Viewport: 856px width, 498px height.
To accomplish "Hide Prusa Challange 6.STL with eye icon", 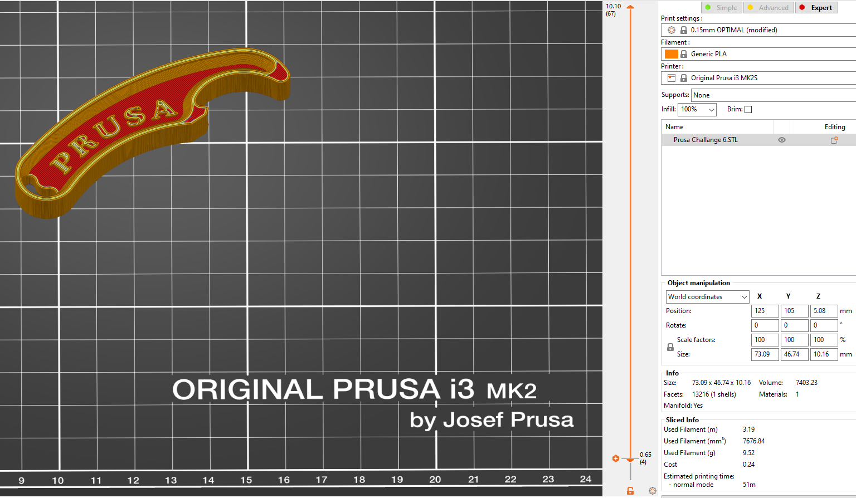I will (782, 140).
